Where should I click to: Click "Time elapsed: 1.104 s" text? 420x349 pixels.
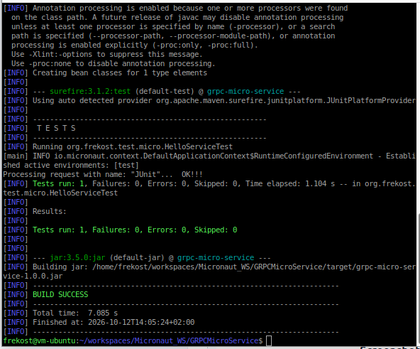click(290, 184)
